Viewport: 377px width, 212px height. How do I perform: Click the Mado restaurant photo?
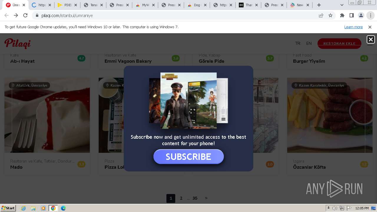click(47, 115)
